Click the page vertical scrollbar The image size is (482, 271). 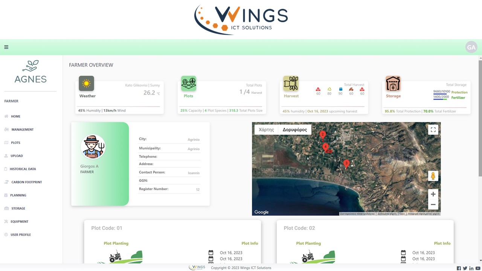480,117
